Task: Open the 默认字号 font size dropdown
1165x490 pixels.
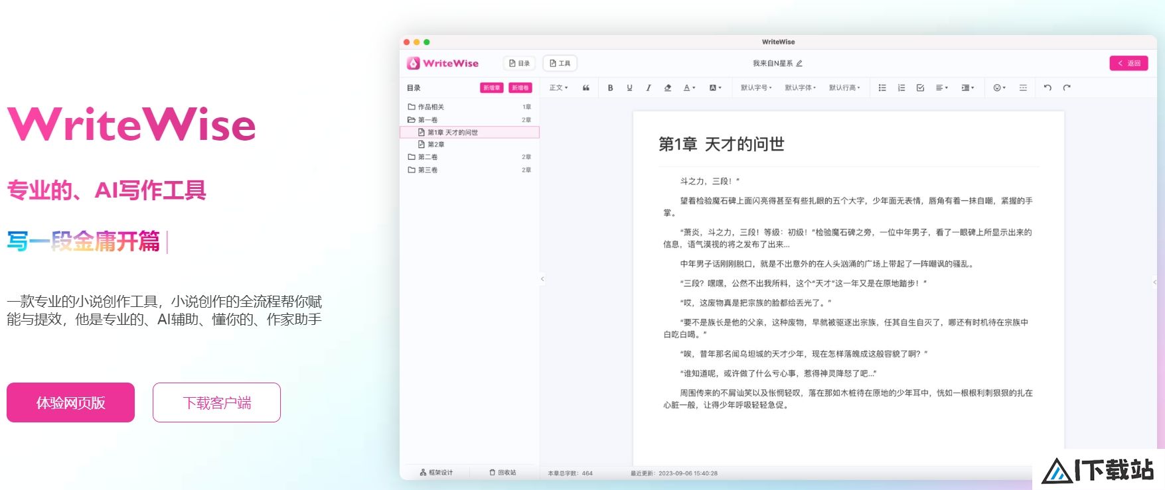Action: (756, 88)
